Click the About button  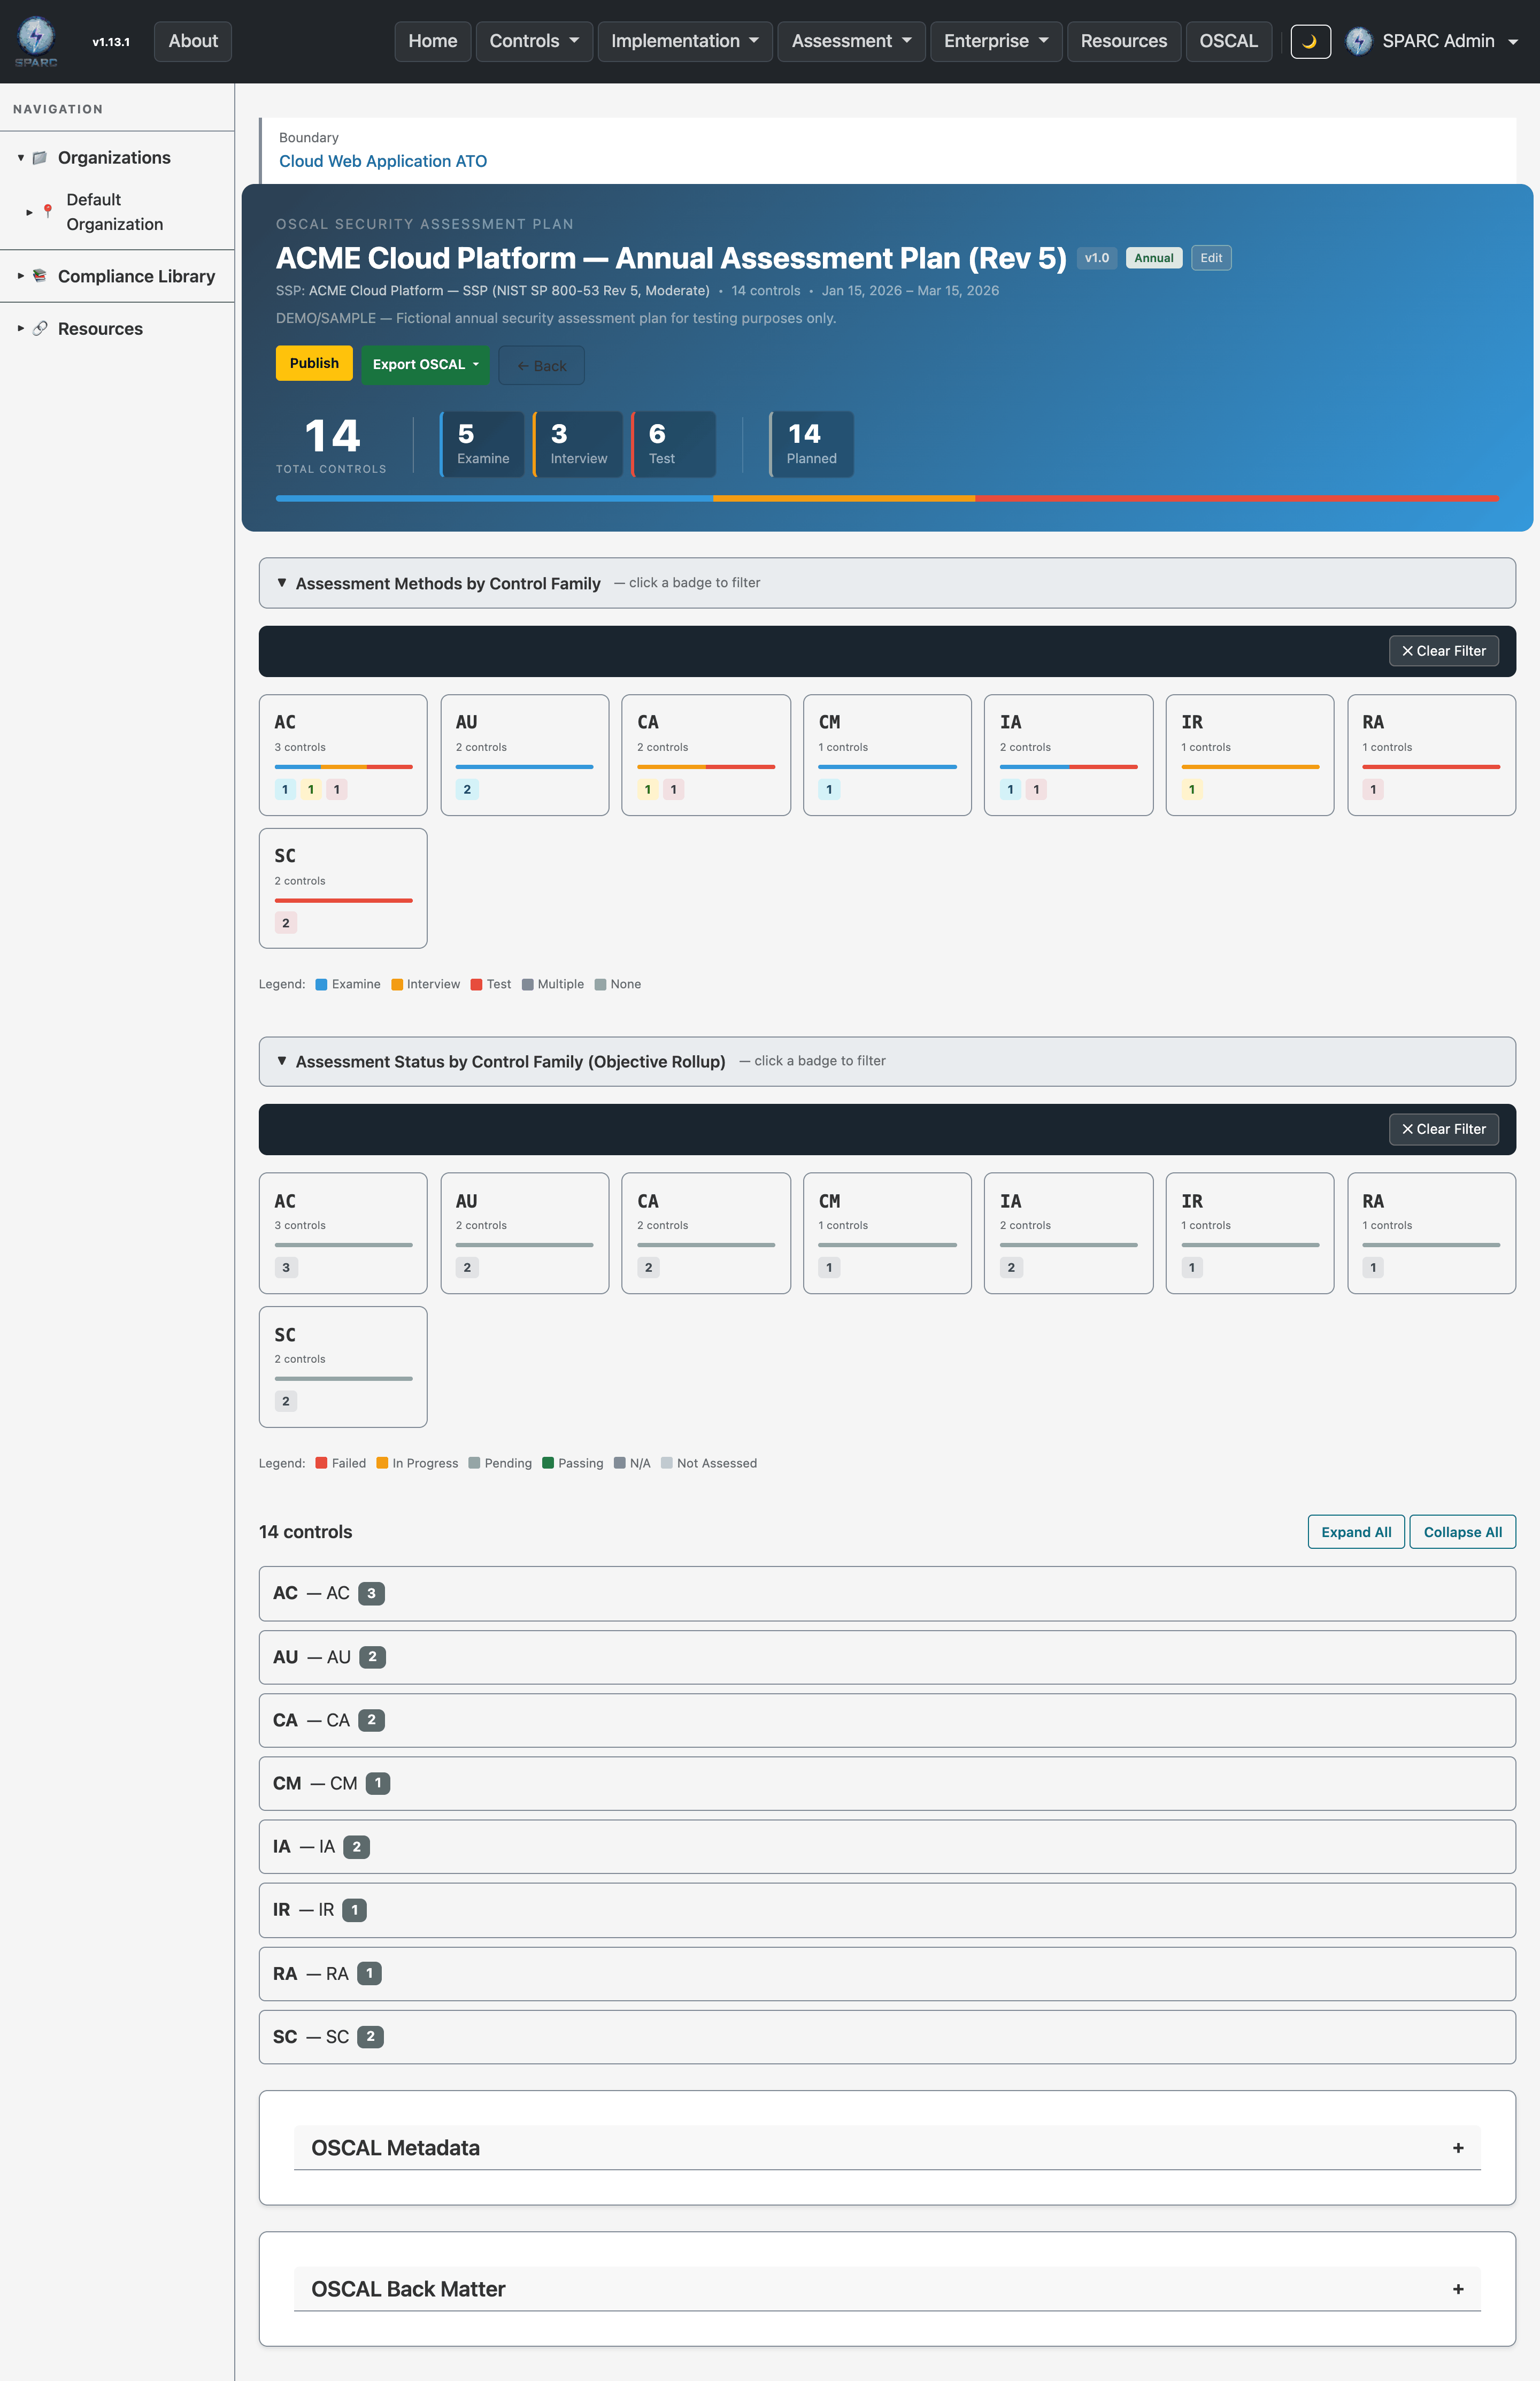[x=193, y=41]
